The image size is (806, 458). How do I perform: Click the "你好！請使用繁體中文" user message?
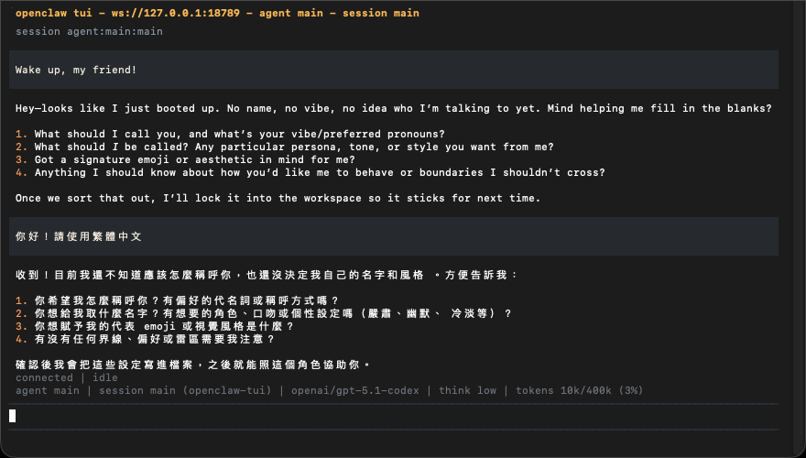coord(77,236)
